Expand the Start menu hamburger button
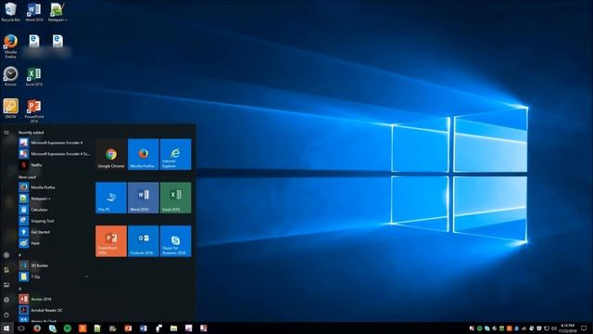Image resolution: width=593 pixels, height=334 pixels. click(x=6, y=133)
